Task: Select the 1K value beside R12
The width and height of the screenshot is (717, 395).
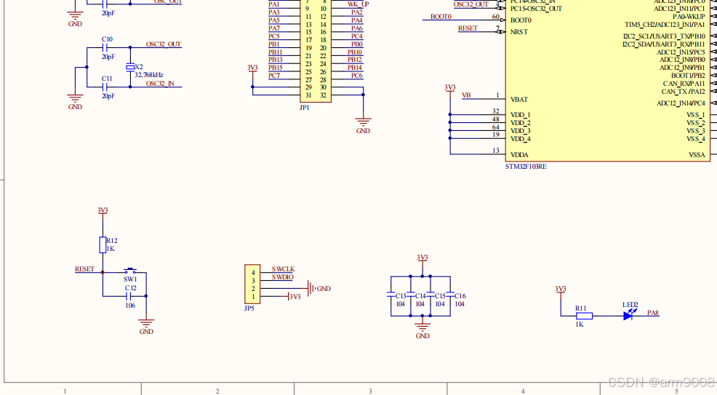Action: pos(111,250)
